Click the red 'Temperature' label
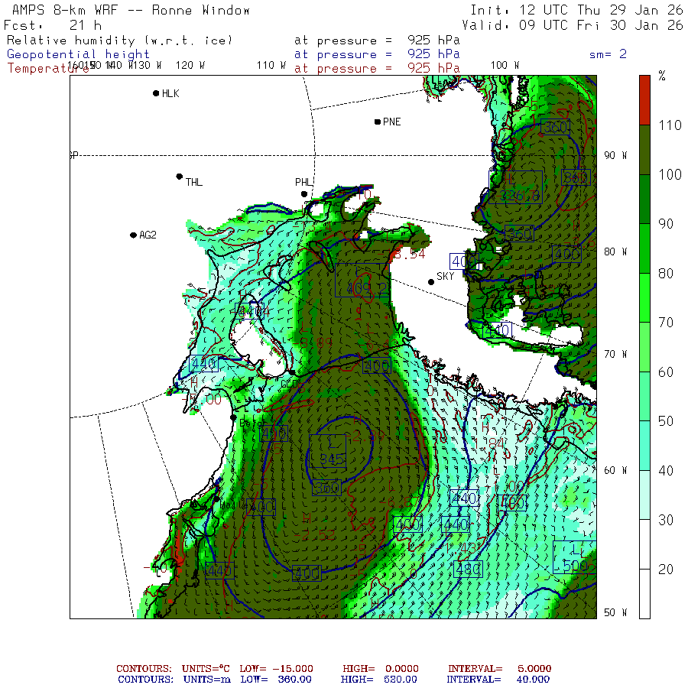This screenshot has height=688, width=688. [x=47, y=69]
